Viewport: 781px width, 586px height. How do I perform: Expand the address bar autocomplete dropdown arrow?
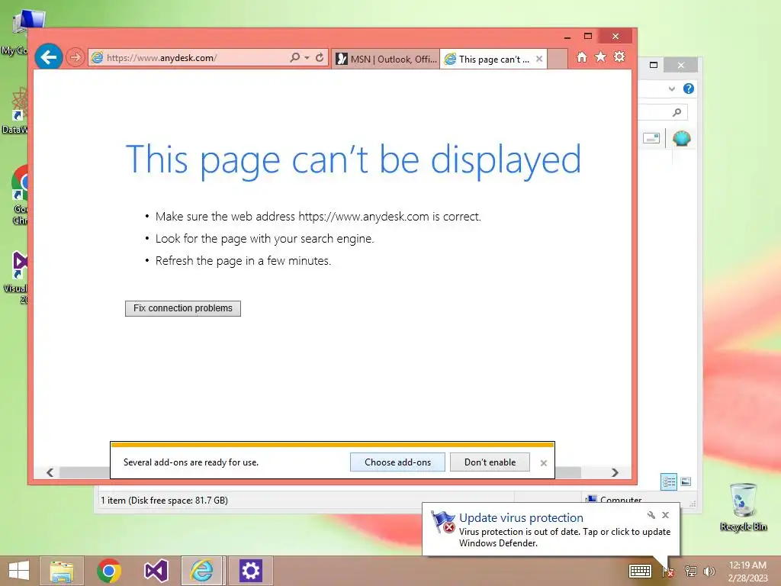(x=307, y=58)
